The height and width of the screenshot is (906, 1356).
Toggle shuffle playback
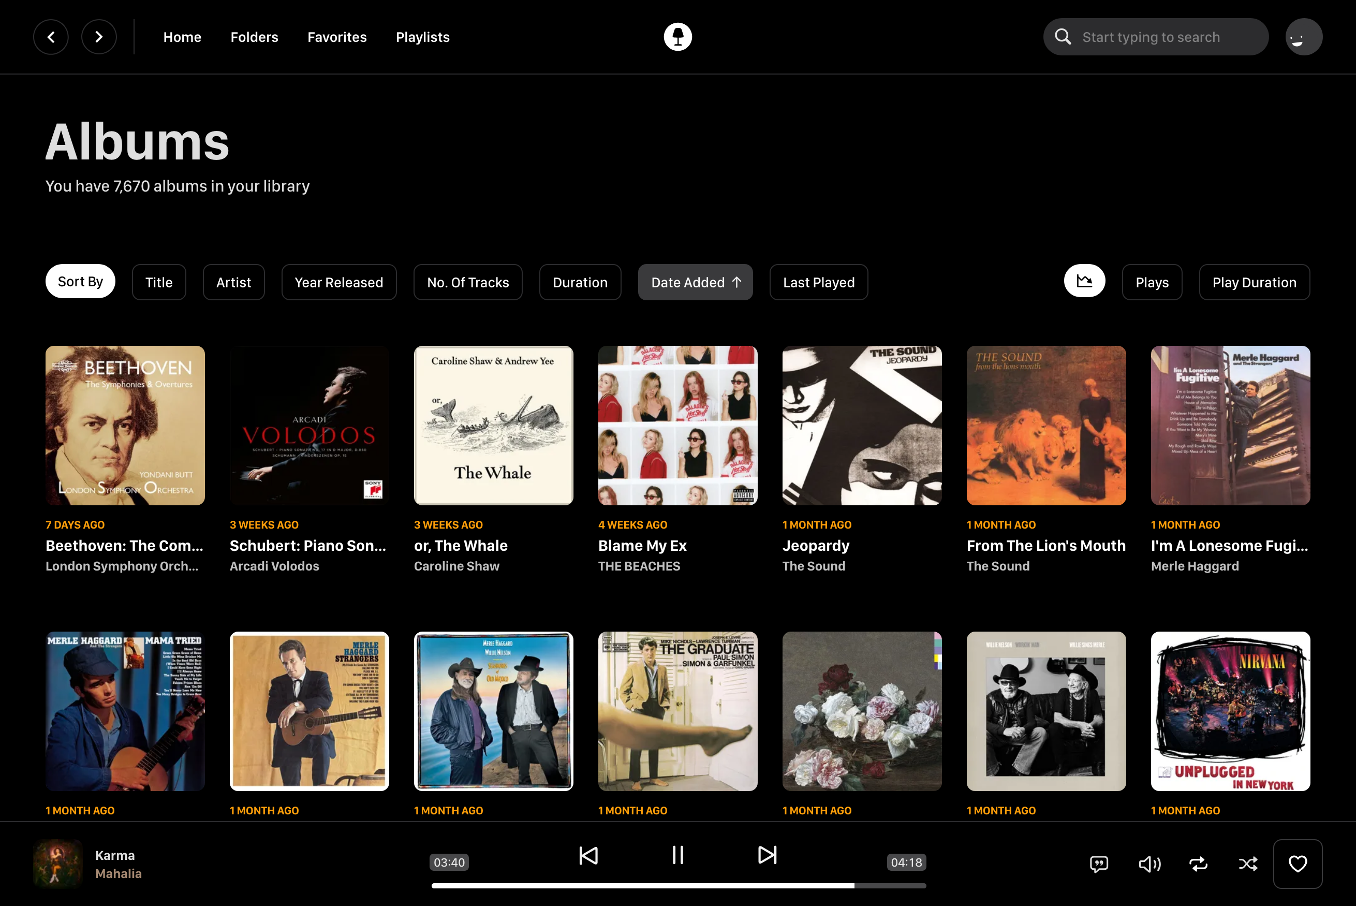tap(1248, 864)
